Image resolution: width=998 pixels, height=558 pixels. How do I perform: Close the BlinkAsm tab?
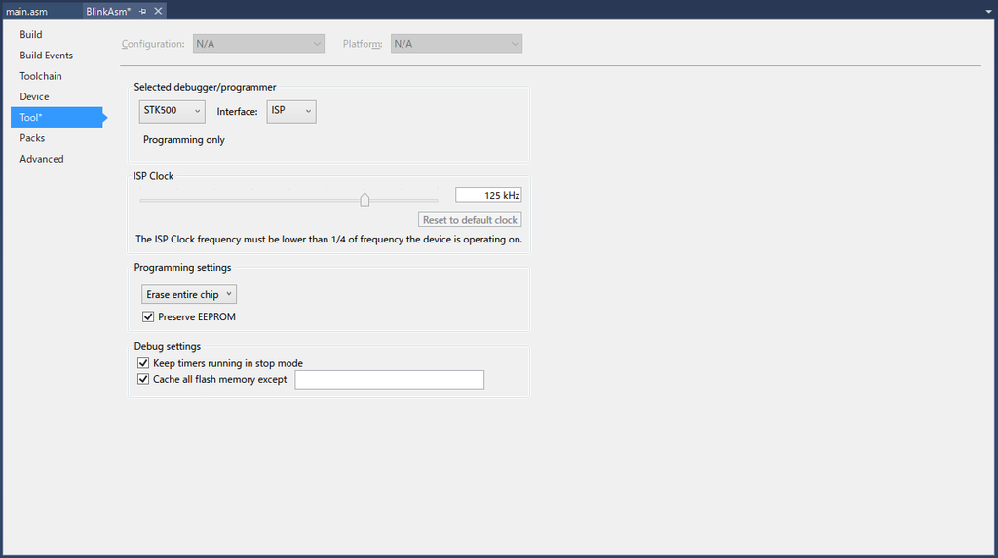click(x=159, y=11)
